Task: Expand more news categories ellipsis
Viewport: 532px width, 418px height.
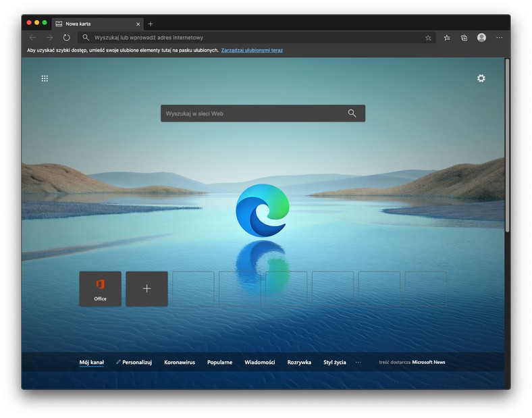Action: tap(358, 363)
